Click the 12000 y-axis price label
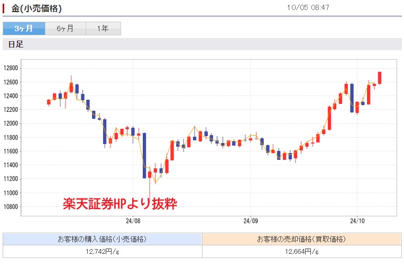Image resolution: width=404 pixels, height=267 pixels. [x=11, y=123]
